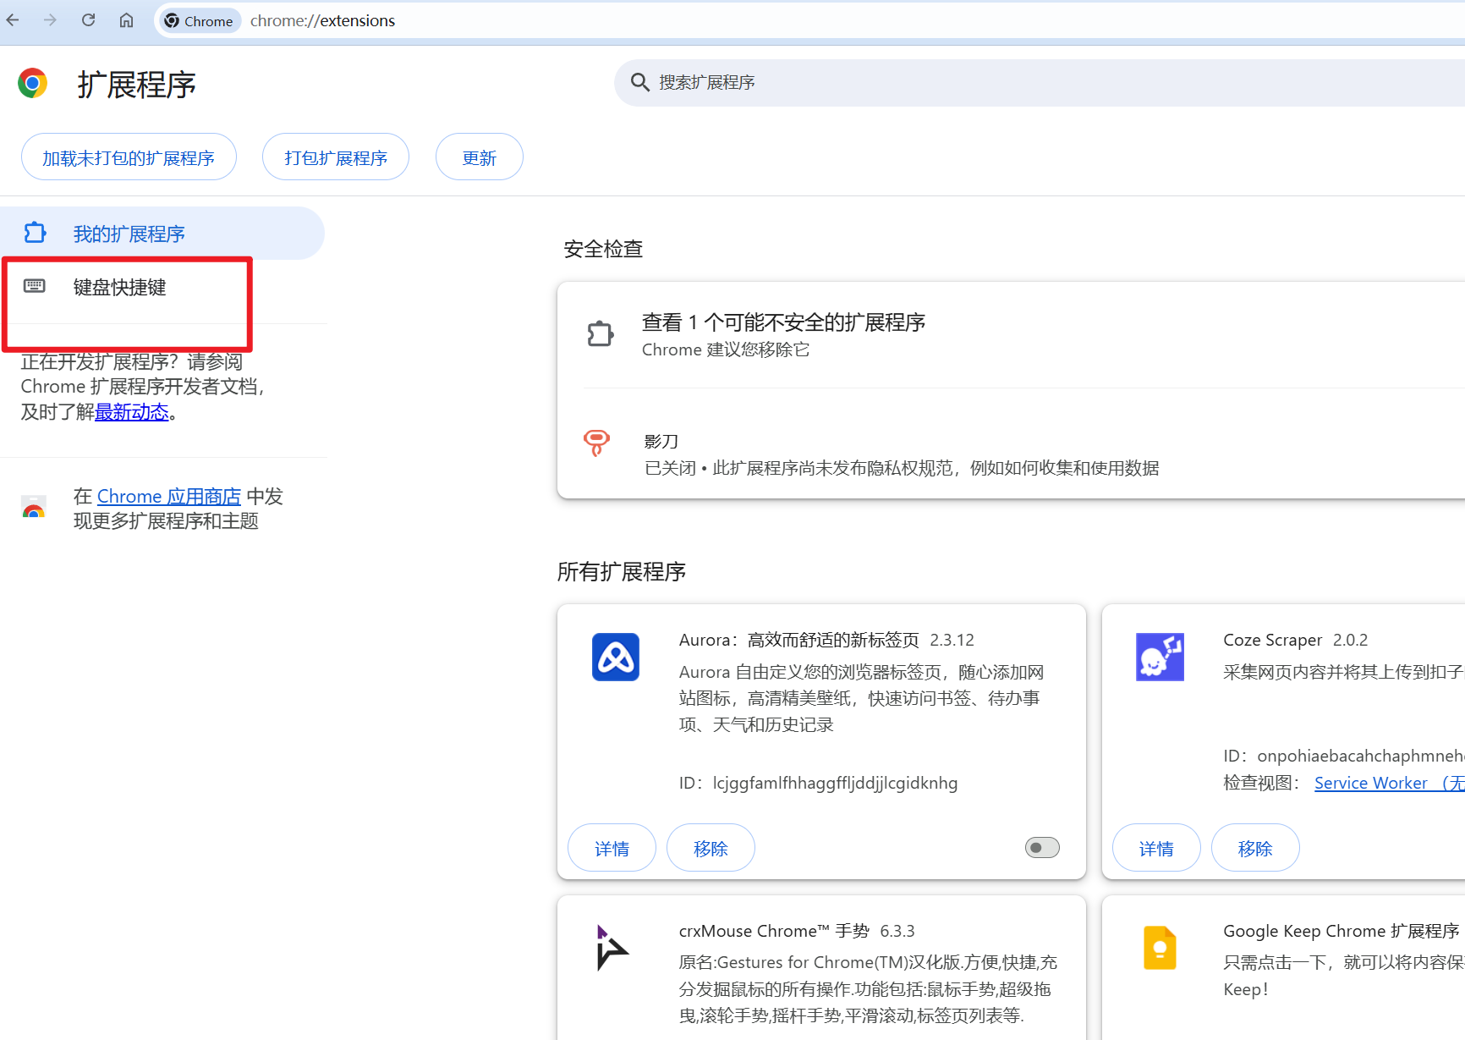
Task: Click the Chrome Web Store icon in sidebar
Action: pos(34,507)
